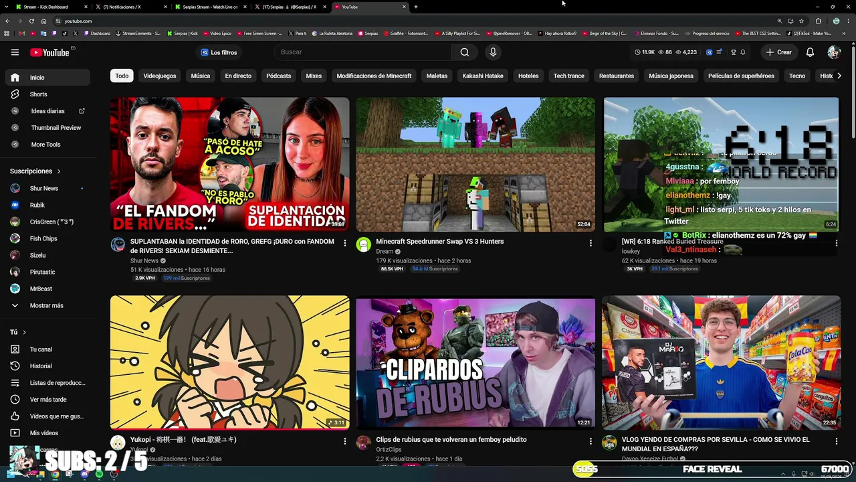This screenshot has height=482, width=856.
Task: Open the Chrome three-dot menu
Action: click(x=847, y=21)
